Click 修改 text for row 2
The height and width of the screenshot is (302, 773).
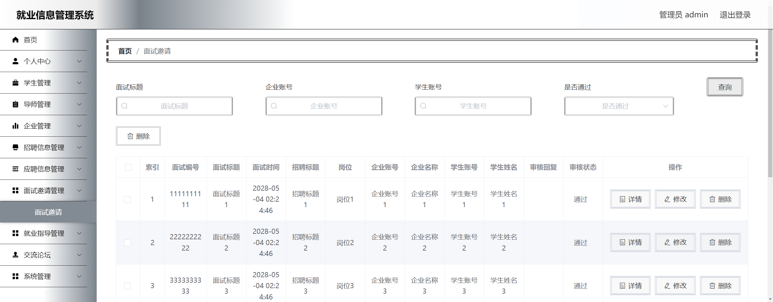tap(680, 243)
